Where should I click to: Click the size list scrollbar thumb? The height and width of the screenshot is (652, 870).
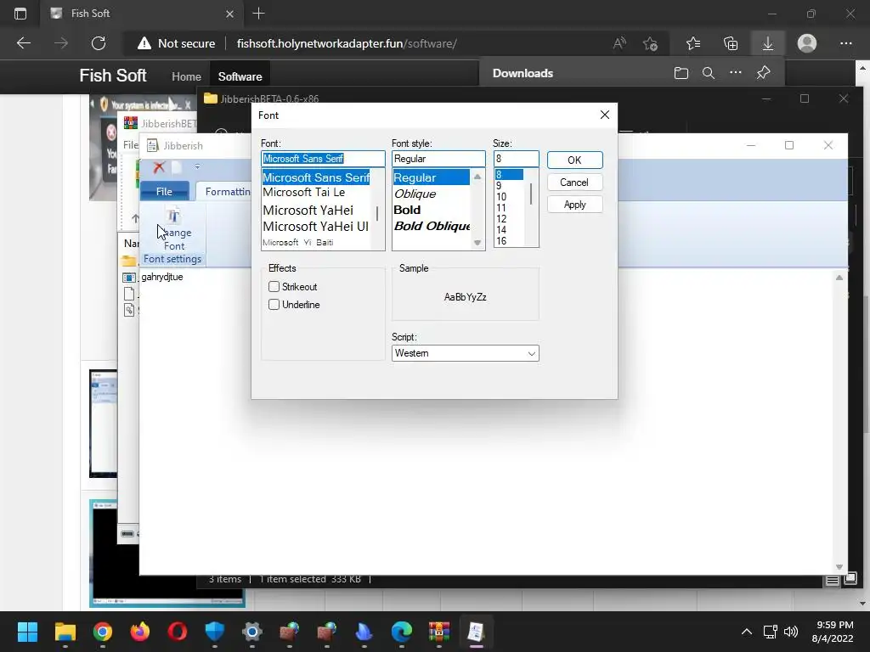[x=531, y=194]
